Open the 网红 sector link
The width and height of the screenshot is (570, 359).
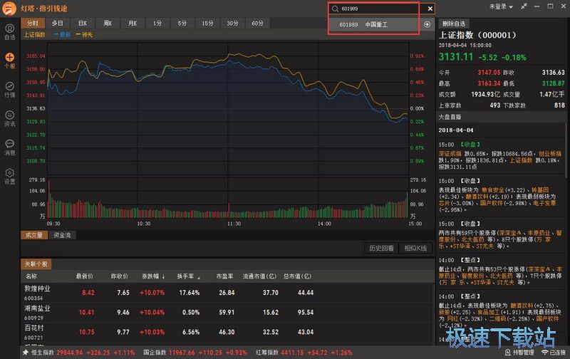point(452,318)
